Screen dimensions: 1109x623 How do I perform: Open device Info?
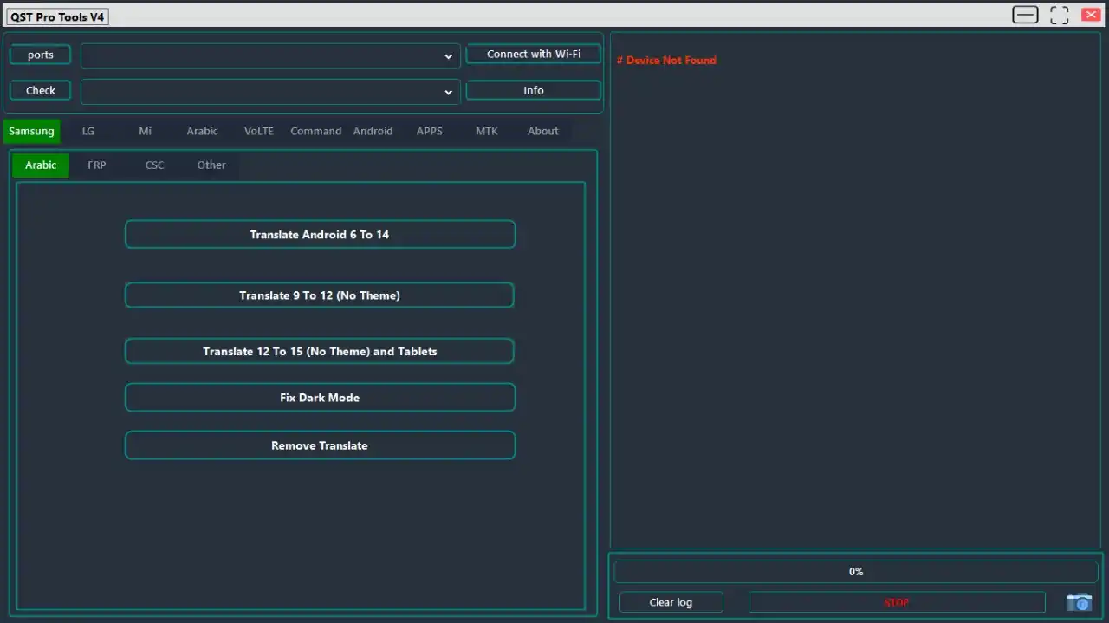(533, 90)
